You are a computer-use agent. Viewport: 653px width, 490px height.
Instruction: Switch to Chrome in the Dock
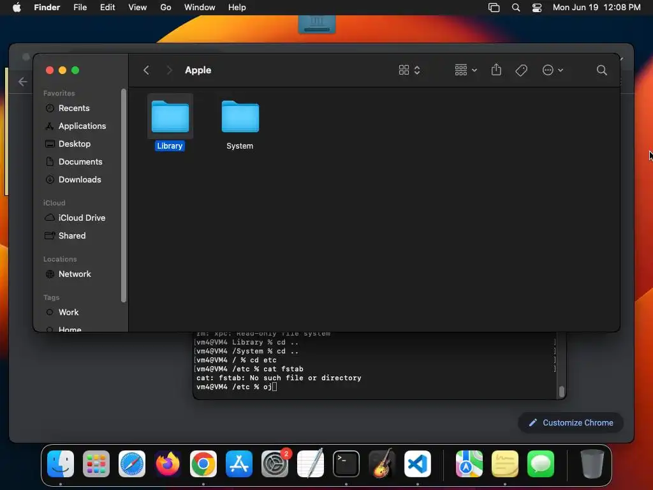(203, 463)
